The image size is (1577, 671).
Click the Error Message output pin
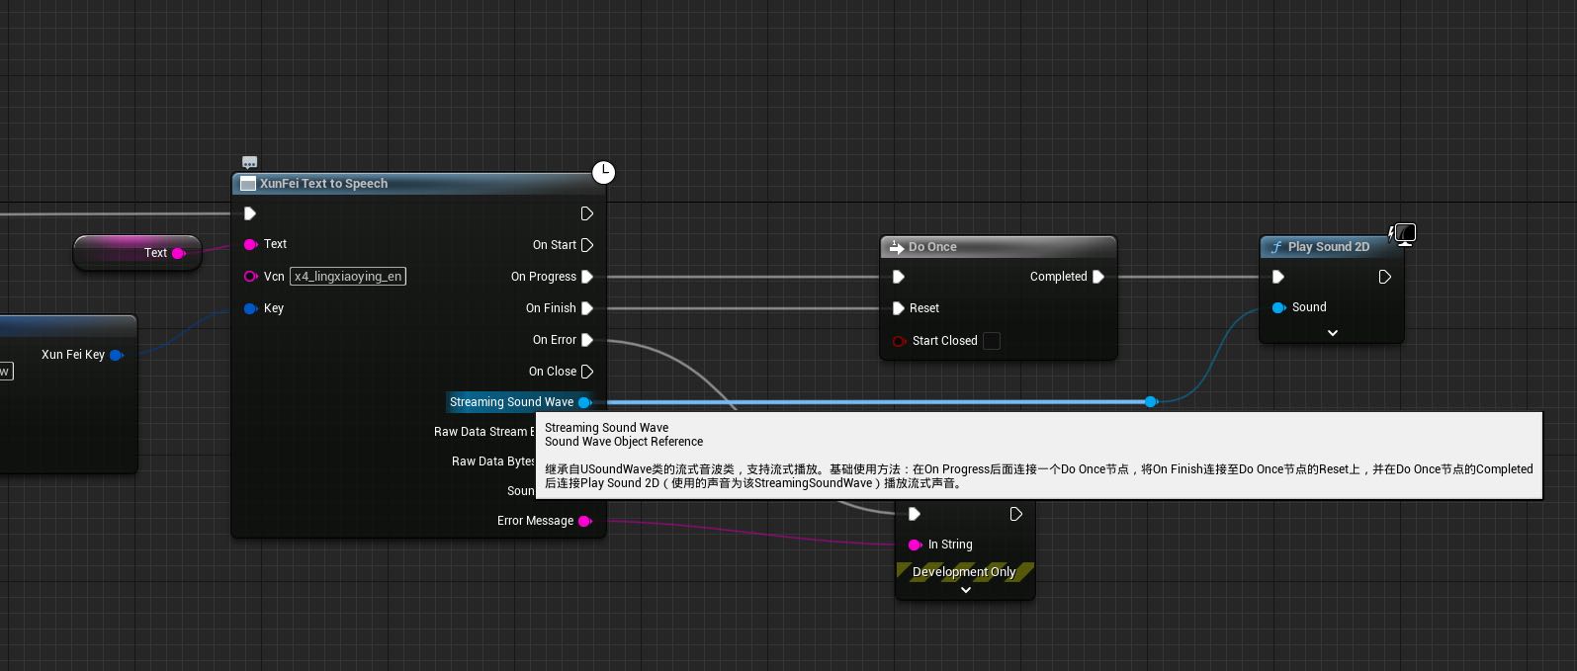pos(585,521)
